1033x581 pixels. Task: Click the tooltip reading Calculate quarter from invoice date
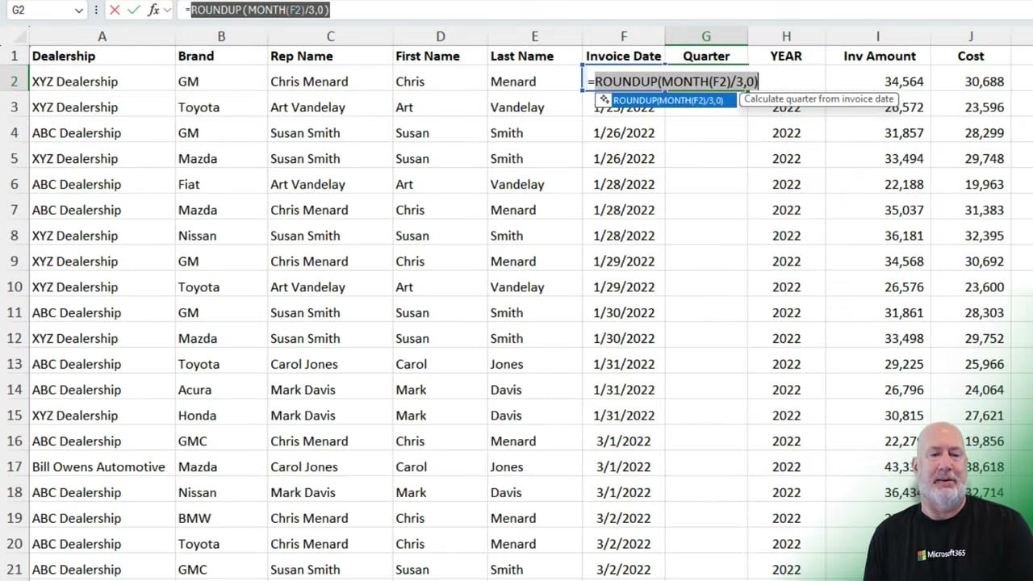point(818,98)
